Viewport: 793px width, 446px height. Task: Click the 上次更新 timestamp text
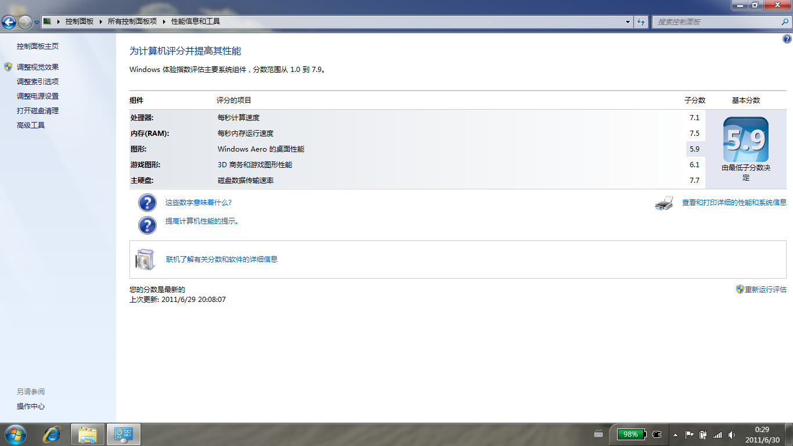coord(178,300)
